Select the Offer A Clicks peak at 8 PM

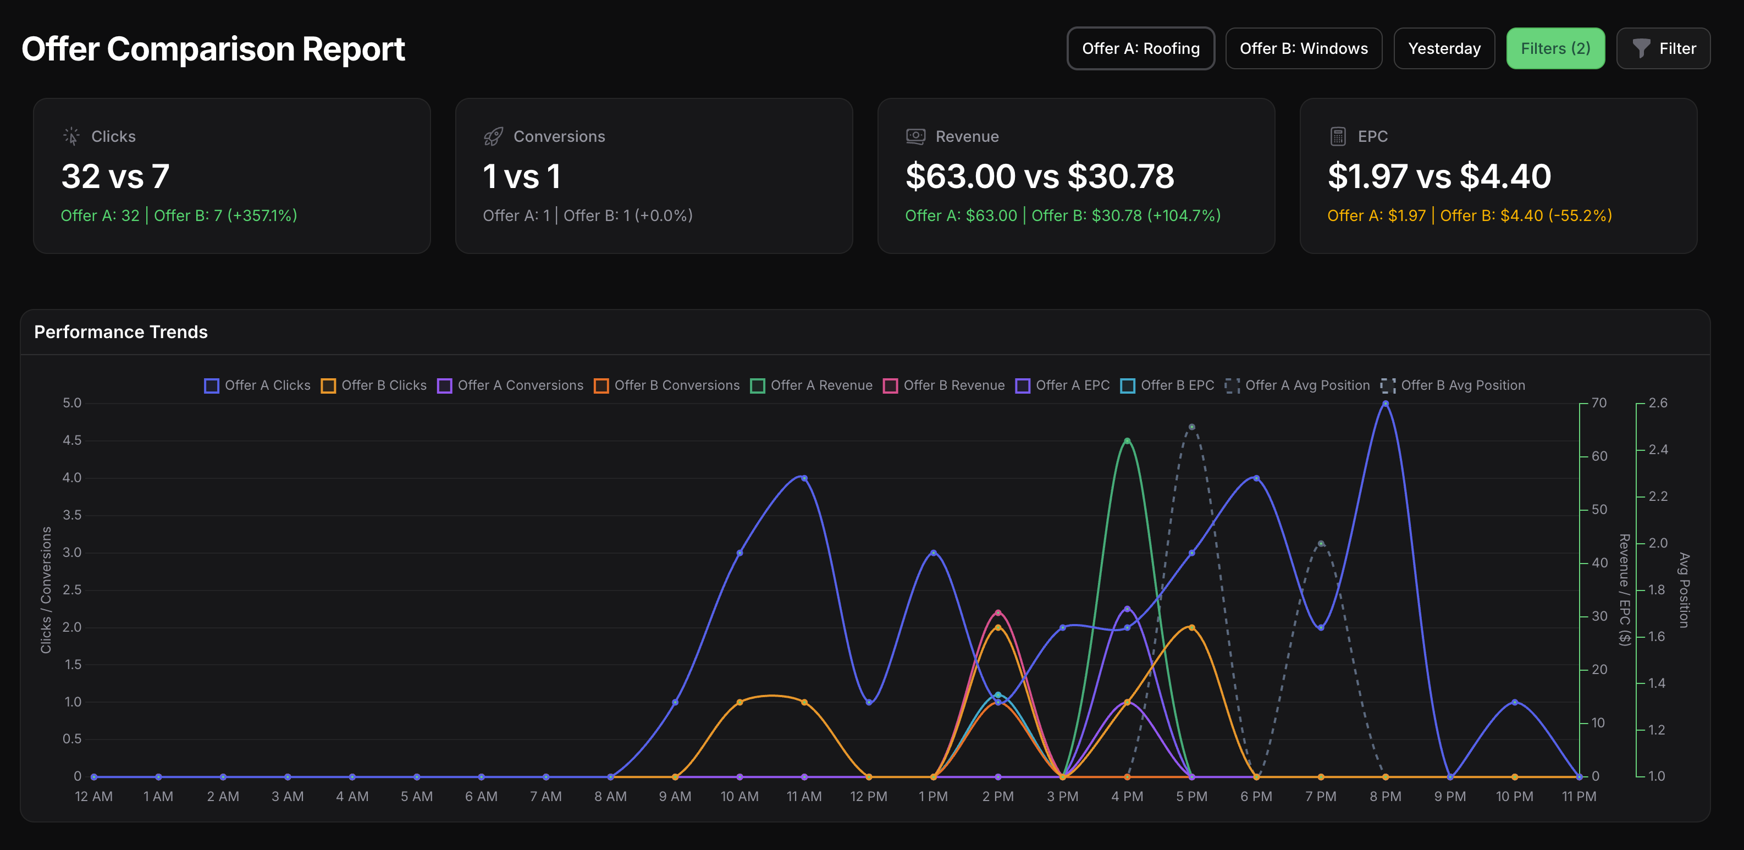[1385, 402]
